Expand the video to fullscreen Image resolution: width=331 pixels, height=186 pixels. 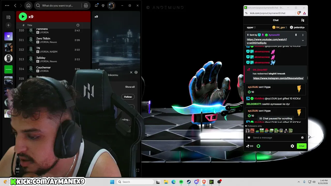[x=138, y=170]
